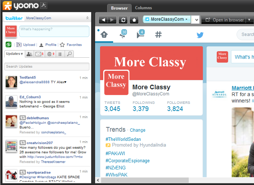This screenshot has width=254, height=185.
Task: Click conchaeplatano_ retweeter link
Action: coord(54,132)
